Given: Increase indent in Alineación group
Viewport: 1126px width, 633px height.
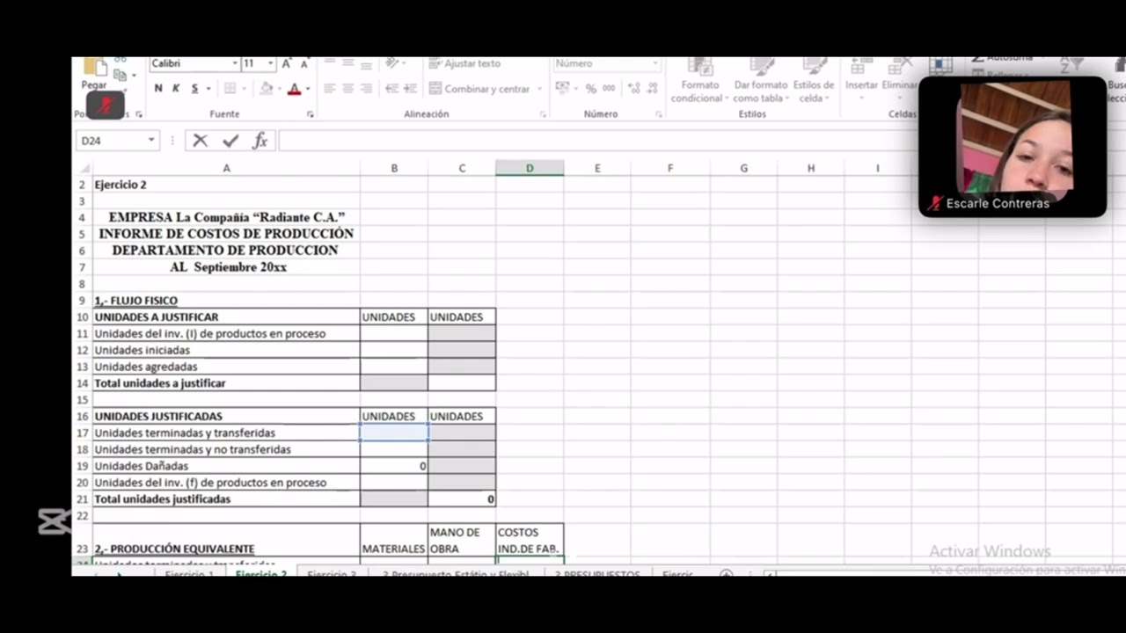Looking at the screenshot, I should pyautogui.click(x=411, y=88).
